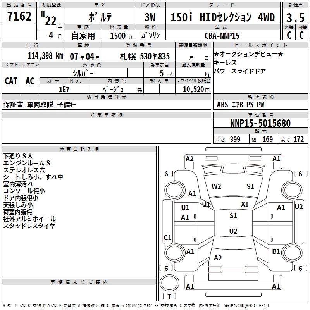The height and width of the screenshot is (310, 310).
Task: Select mileage 114,398 km
Action: point(45,56)
